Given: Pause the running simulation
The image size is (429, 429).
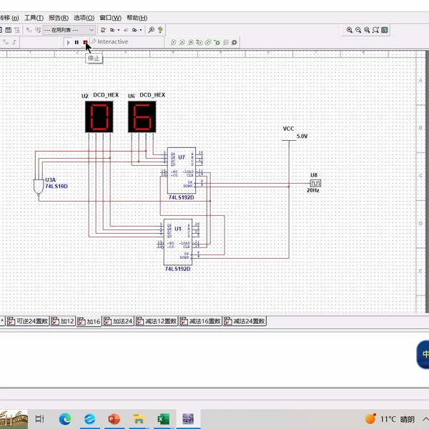Looking at the screenshot, I should click(77, 42).
